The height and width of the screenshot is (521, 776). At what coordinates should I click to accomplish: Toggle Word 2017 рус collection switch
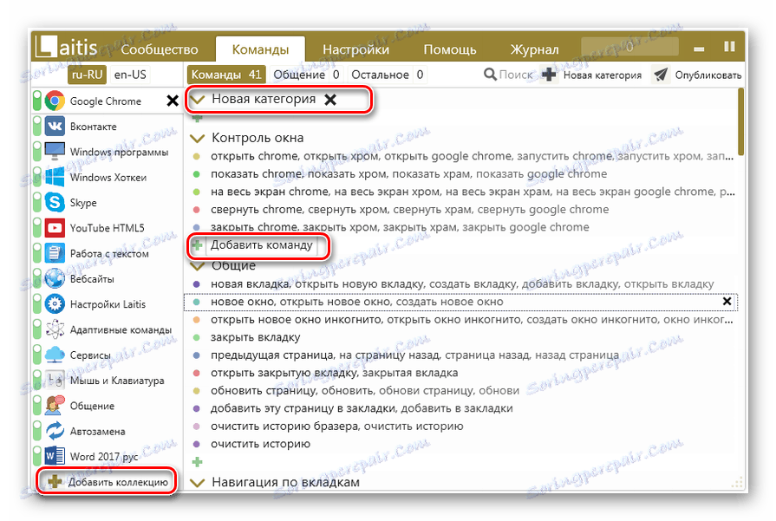37,456
